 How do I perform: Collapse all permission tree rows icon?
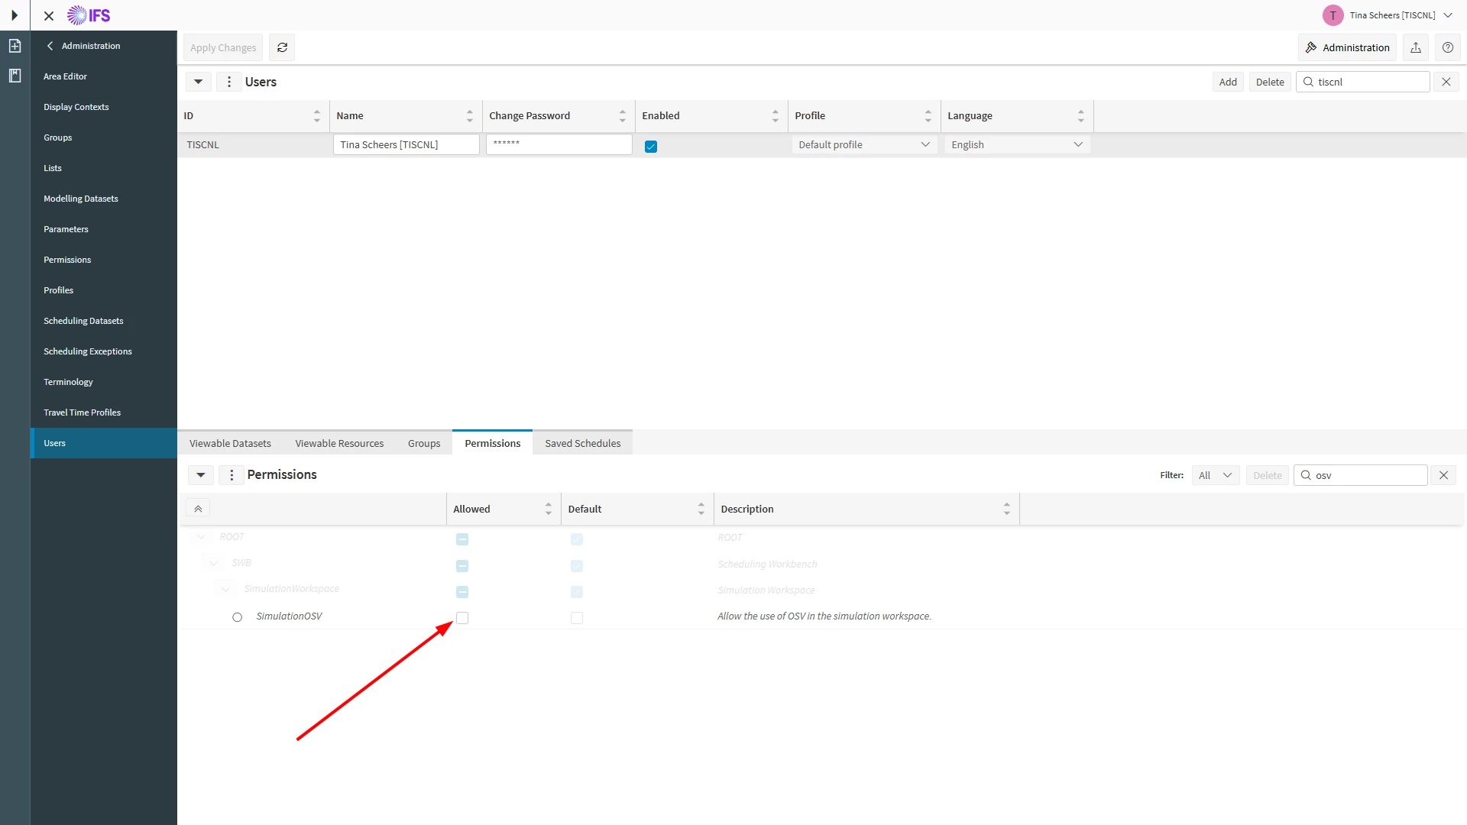point(198,509)
